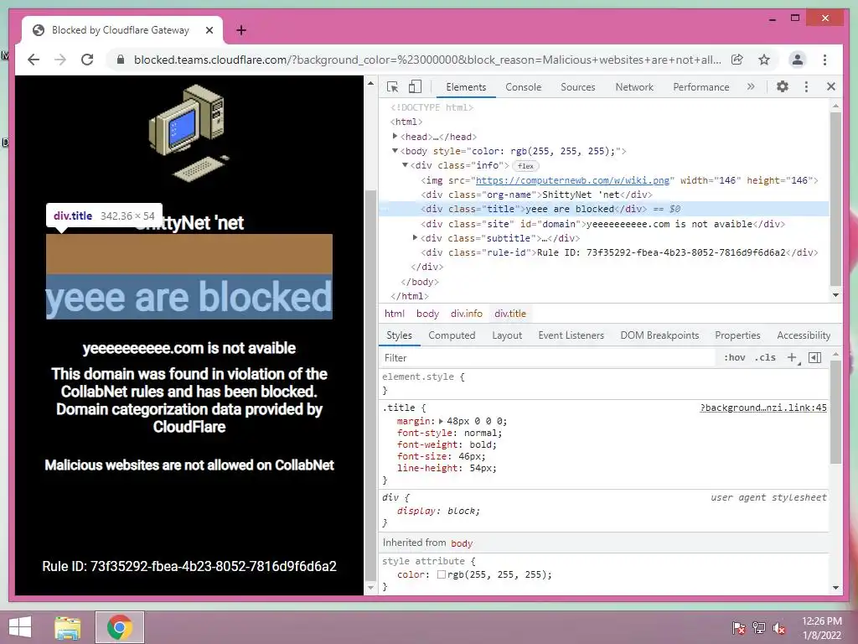The height and width of the screenshot is (644, 858).
Task: Click the Chrome taskbar icon
Action: (120, 627)
